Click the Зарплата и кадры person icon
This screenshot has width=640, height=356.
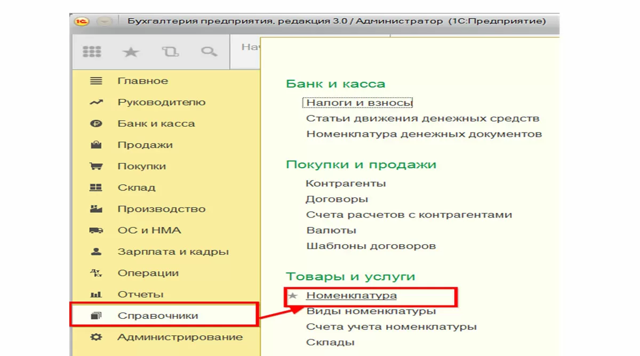point(96,251)
